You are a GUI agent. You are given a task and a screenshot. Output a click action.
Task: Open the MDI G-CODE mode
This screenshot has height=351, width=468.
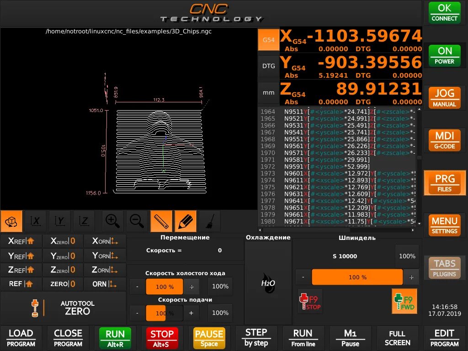[444, 140]
